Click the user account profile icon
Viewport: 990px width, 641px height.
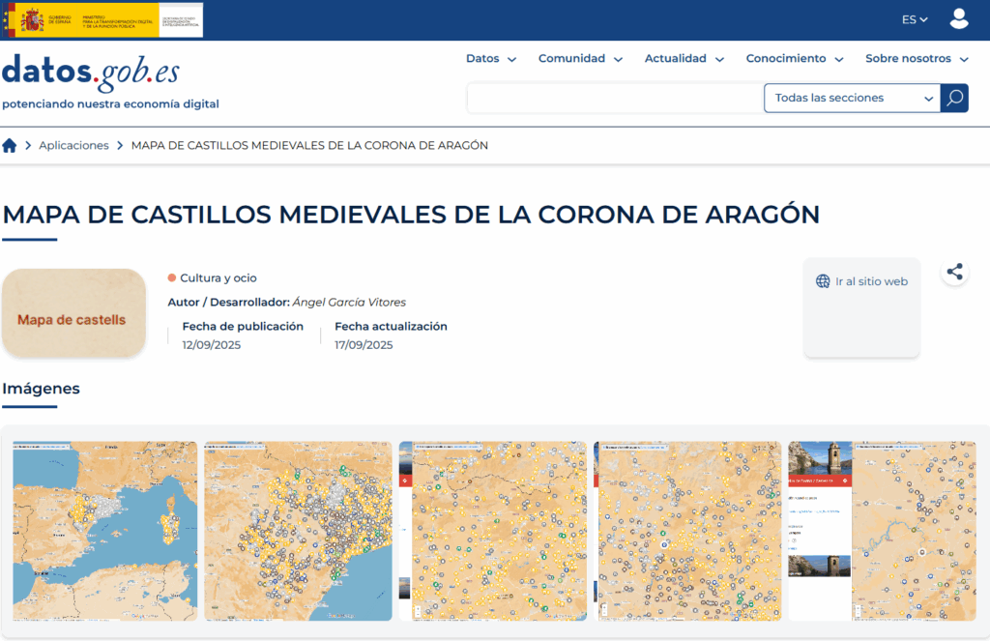click(x=958, y=19)
